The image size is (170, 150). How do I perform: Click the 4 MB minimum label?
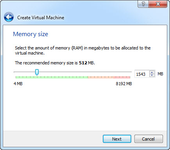pyautogui.click(x=18, y=84)
